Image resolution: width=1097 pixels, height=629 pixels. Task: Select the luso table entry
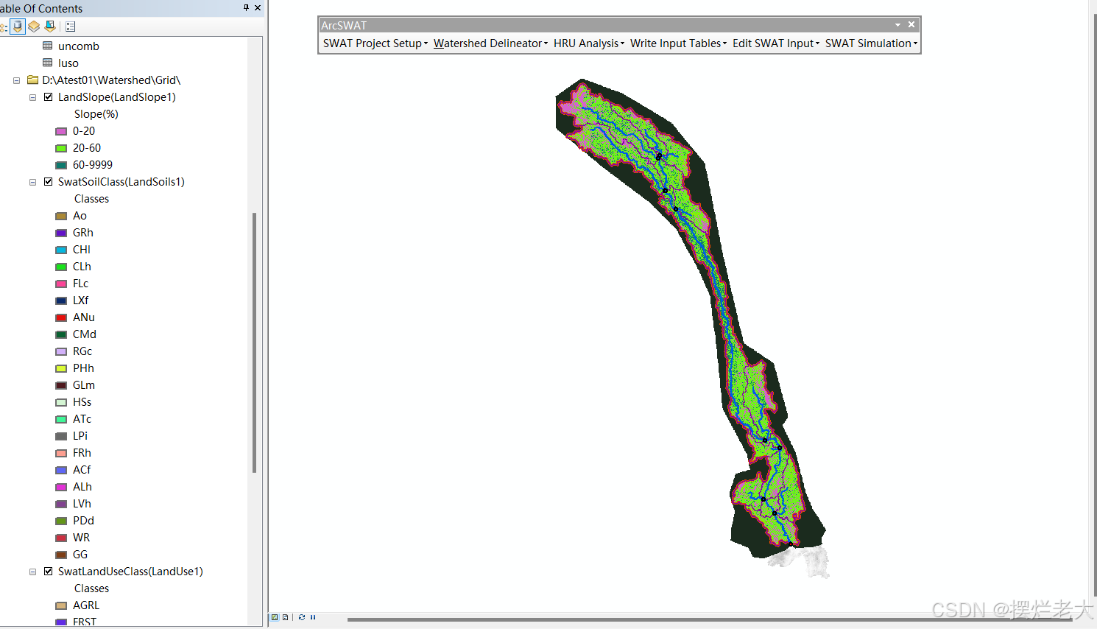68,63
